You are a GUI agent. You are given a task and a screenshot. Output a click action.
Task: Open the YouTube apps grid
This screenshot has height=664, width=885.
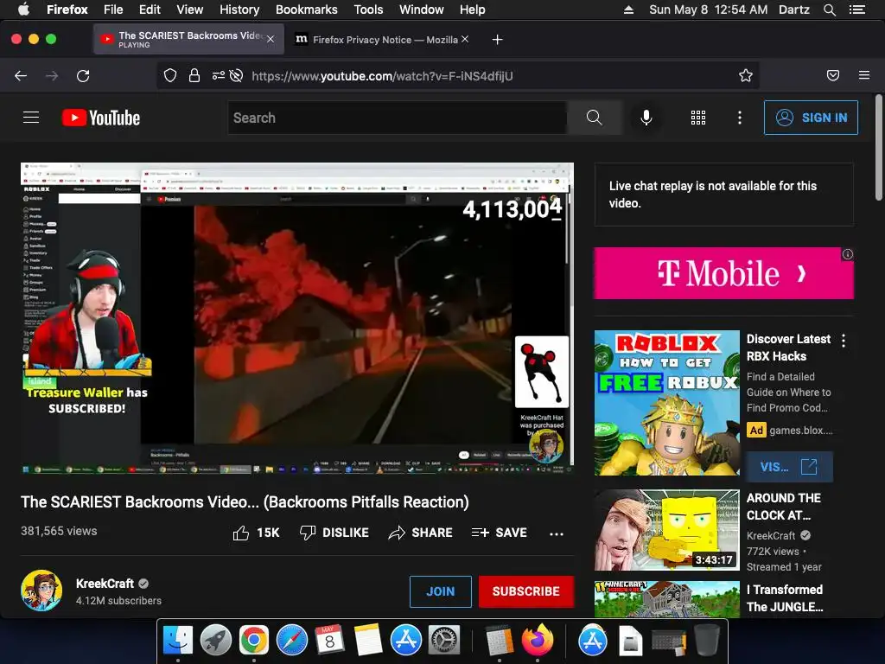point(698,118)
